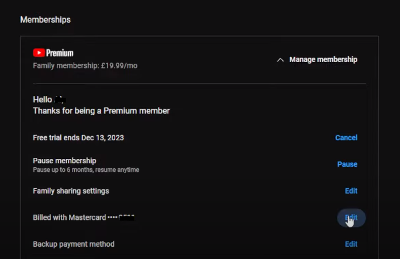Collapse the membership chevron arrow
Viewport: 400px width, 259px height.
tap(280, 60)
